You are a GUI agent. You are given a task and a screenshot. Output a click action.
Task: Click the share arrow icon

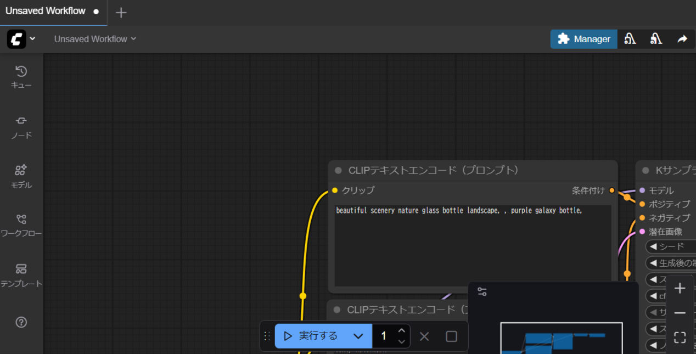(x=682, y=39)
